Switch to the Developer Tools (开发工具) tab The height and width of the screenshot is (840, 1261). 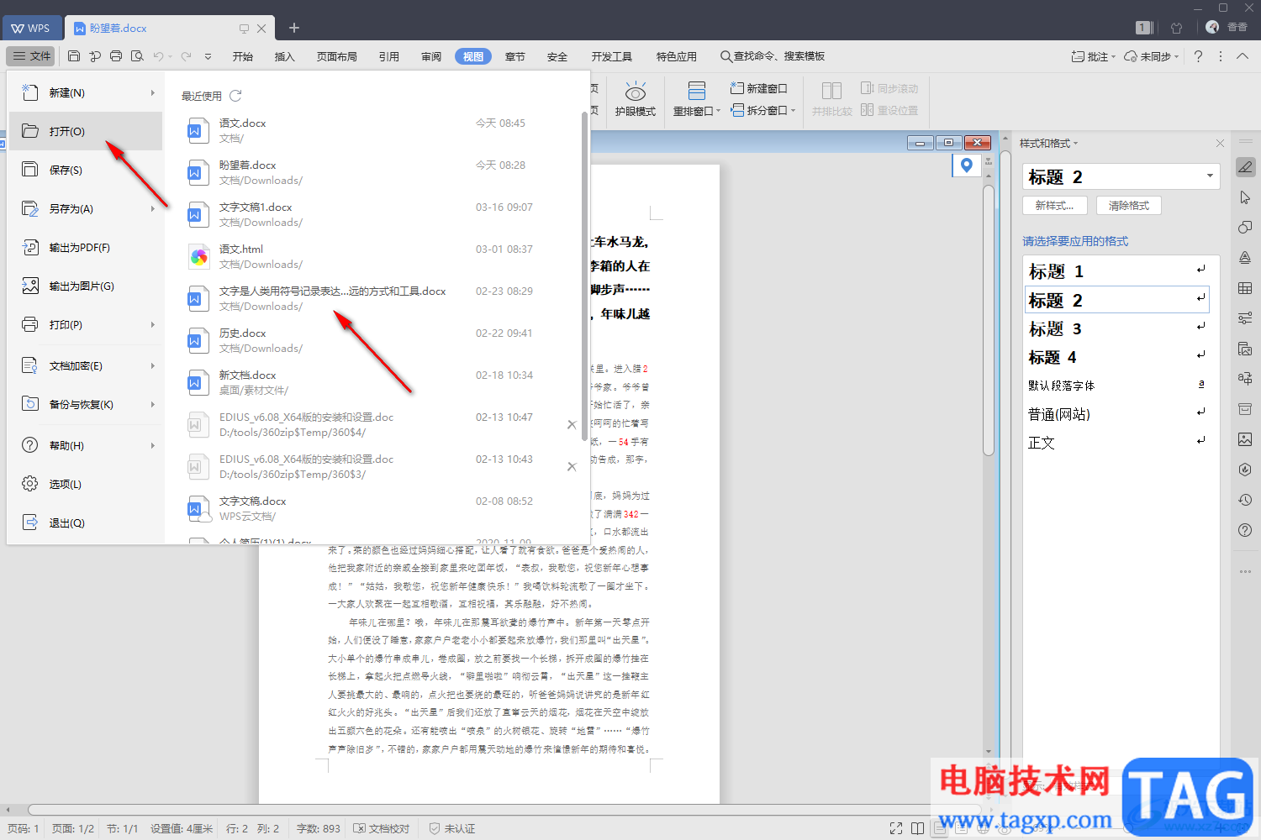pyautogui.click(x=612, y=56)
